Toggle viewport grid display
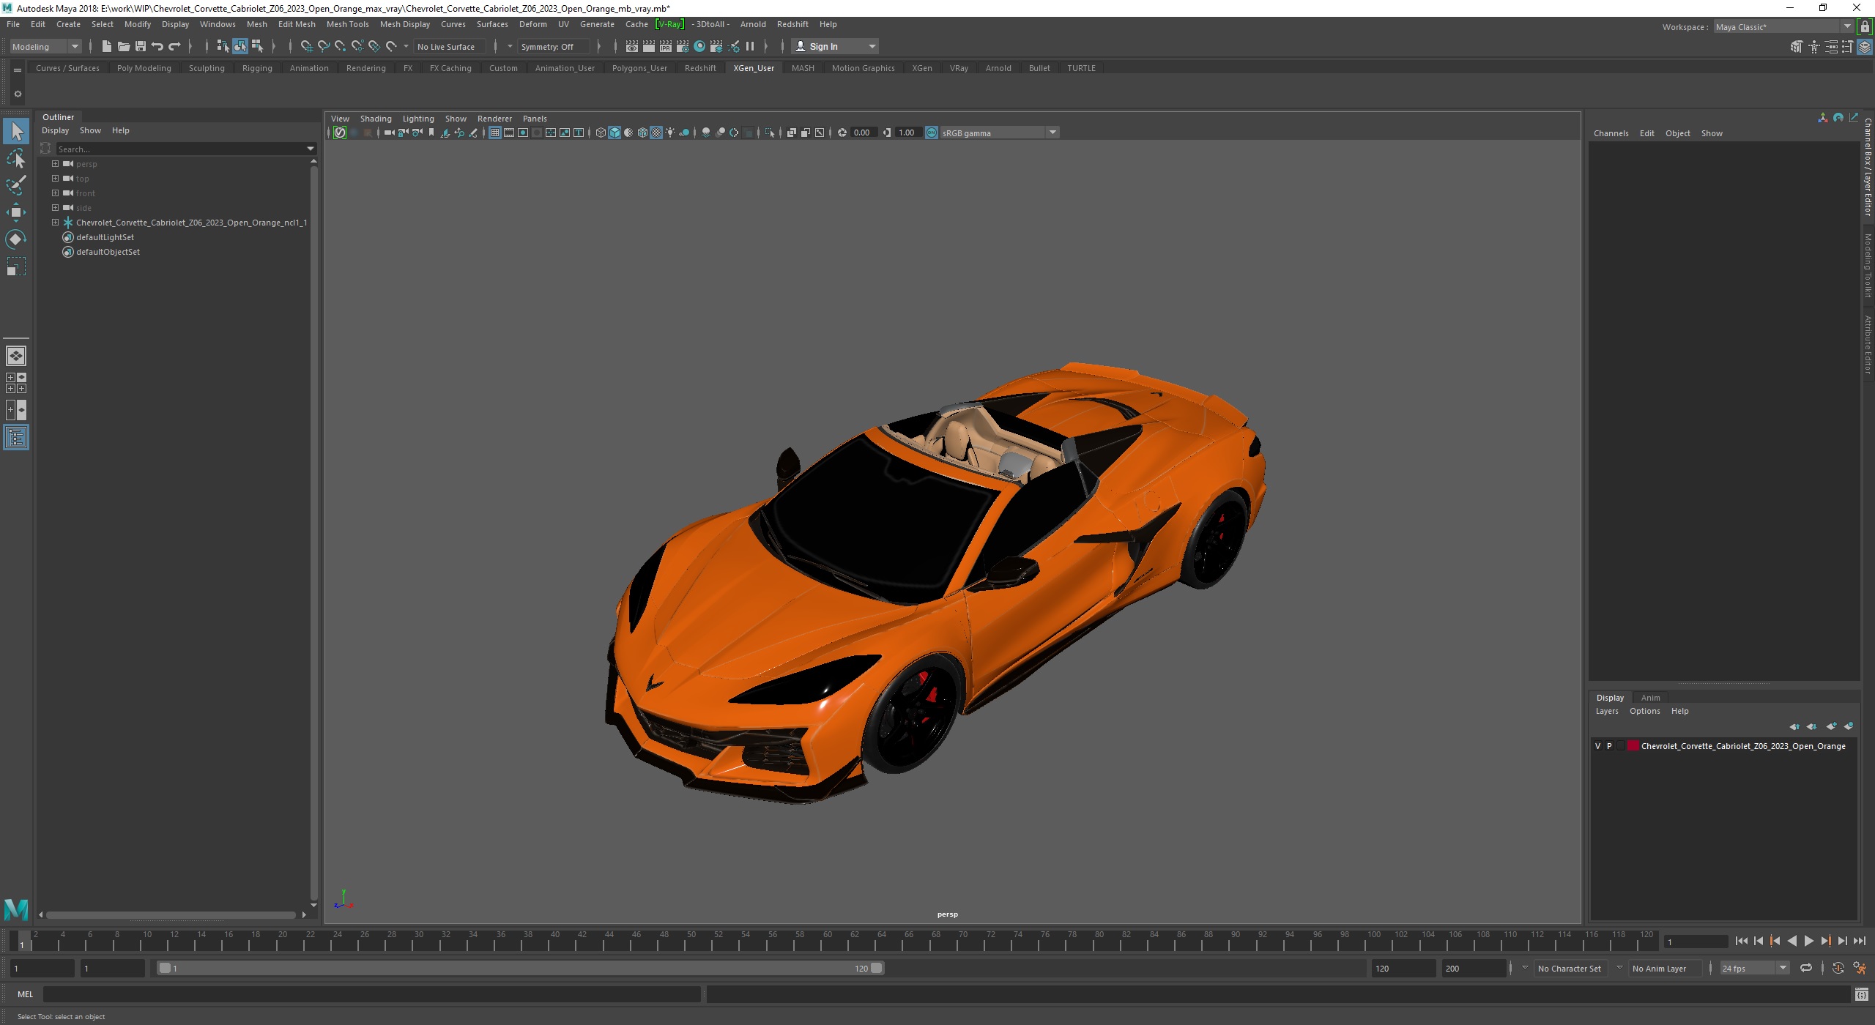Image resolution: width=1875 pixels, height=1025 pixels. click(495, 133)
